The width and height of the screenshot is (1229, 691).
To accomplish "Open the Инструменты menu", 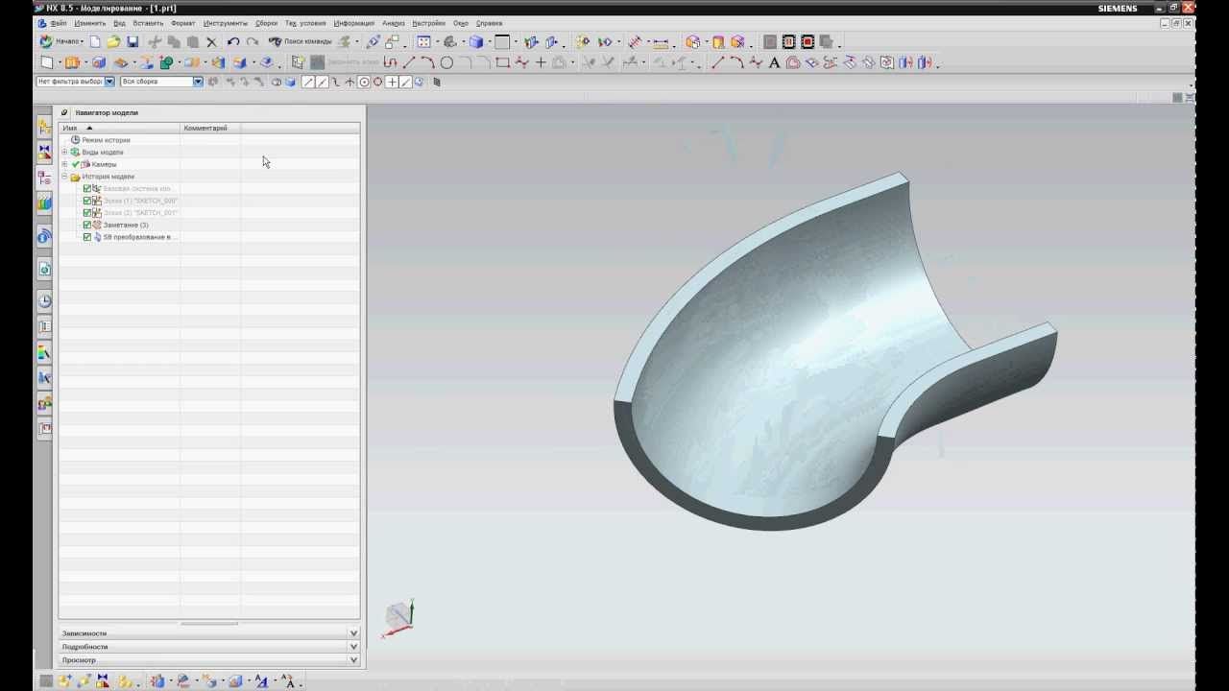I will [225, 23].
